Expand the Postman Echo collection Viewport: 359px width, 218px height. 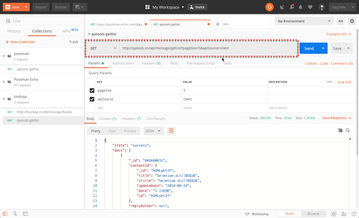(4, 82)
